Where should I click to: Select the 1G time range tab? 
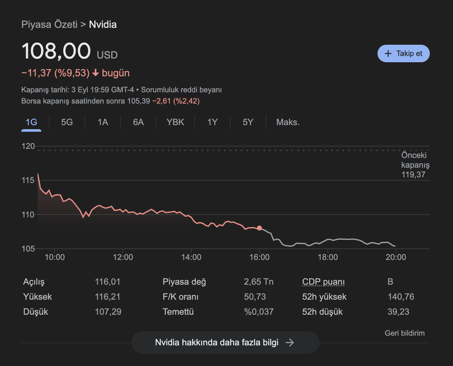coord(31,122)
